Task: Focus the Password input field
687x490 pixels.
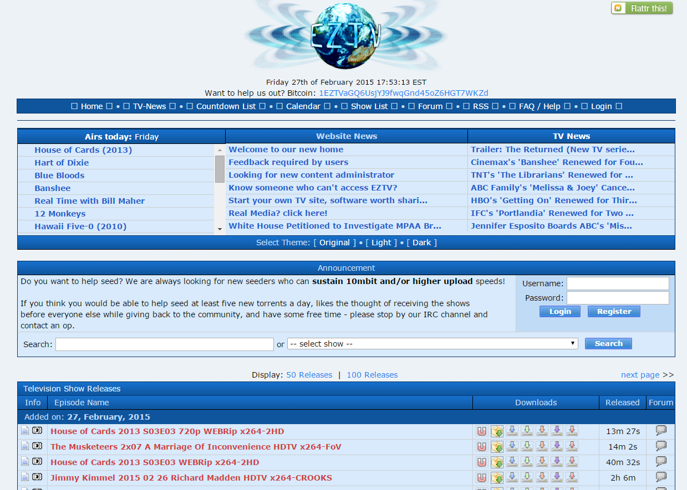Action: point(618,298)
